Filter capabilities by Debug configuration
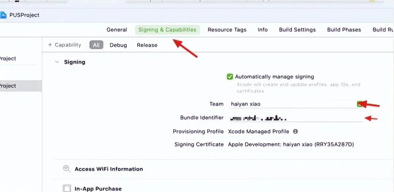 tap(118, 45)
